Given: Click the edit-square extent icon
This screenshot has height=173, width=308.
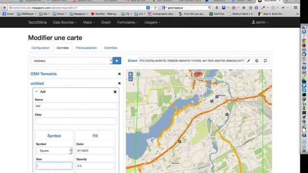Looking at the screenshot, I should [257, 61].
